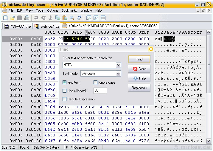
Task: Enable the Ignore case checkbox
Action: coord(95,82)
